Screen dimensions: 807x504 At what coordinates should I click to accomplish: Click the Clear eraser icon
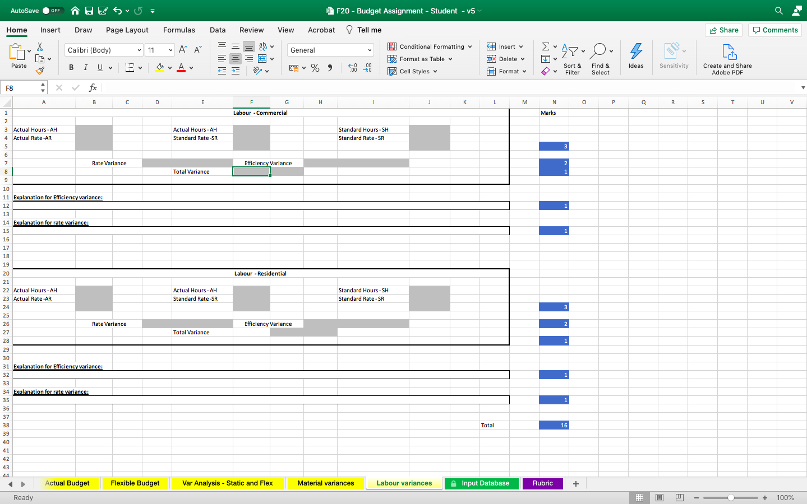[546, 71]
